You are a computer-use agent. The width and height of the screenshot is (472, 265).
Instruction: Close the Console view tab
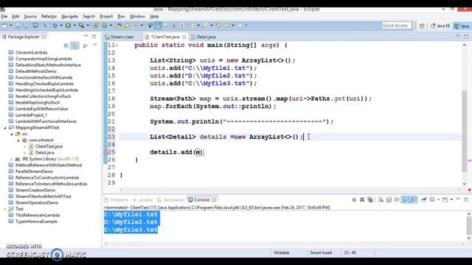pos(214,199)
